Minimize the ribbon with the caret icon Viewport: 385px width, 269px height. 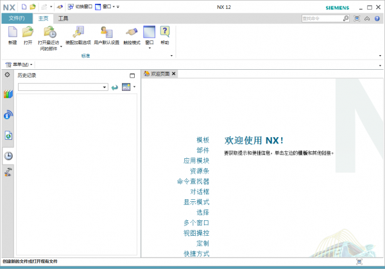point(367,19)
